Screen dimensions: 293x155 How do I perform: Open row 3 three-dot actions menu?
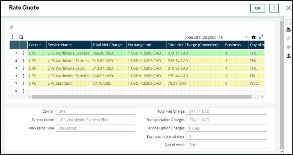(x=23, y=68)
